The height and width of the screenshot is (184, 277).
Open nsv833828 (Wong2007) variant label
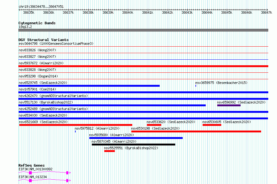tap(37, 70)
